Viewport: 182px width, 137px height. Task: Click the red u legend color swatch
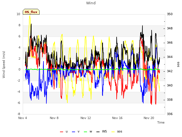(x=61, y=132)
